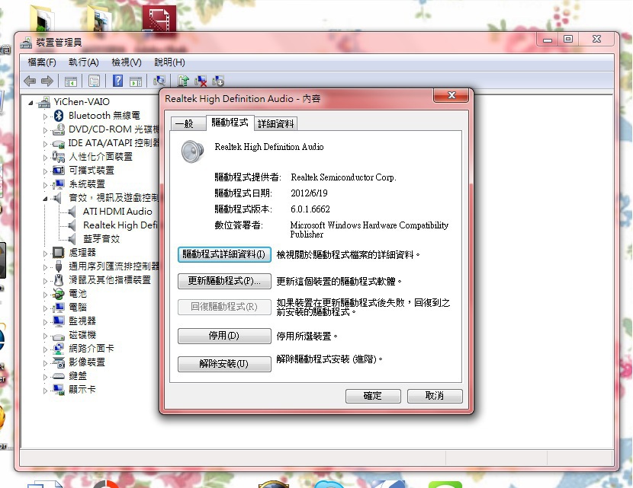Click the 解除安裝(U) button
633x488 pixels.
pos(224,364)
